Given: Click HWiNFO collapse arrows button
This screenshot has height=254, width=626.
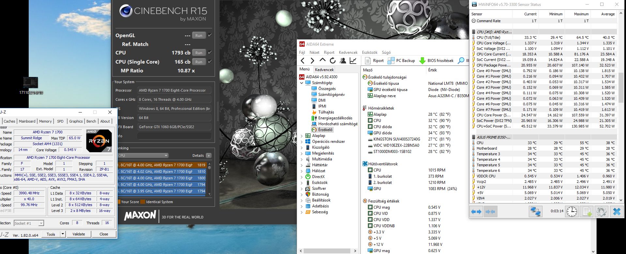Looking at the screenshot, I should pyautogui.click(x=490, y=212).
